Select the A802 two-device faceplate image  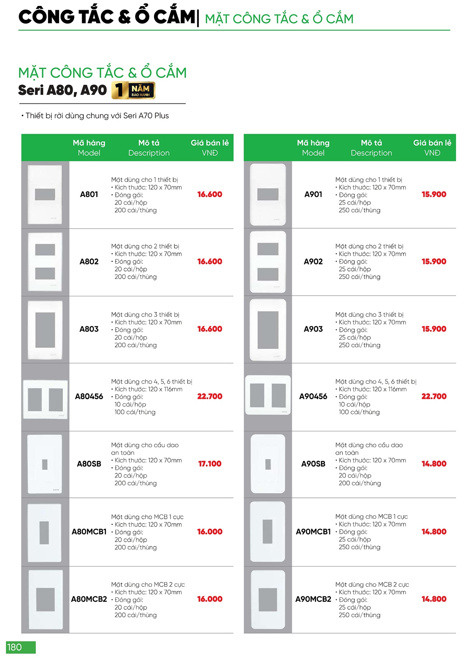coord(45,262)
